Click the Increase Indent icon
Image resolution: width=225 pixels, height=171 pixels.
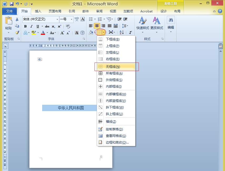coord(125,19)
